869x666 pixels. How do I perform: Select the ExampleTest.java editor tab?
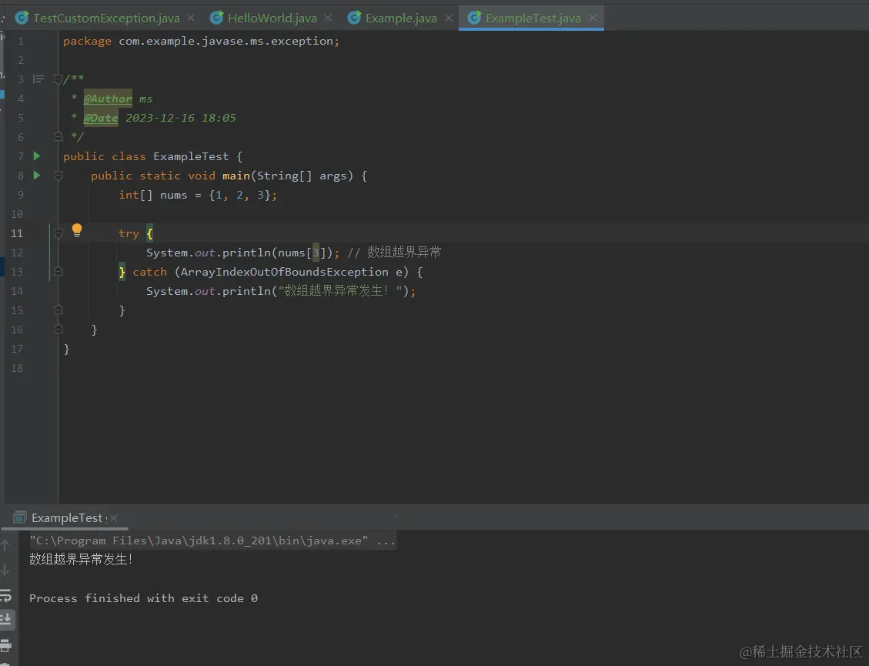[533, 18]
